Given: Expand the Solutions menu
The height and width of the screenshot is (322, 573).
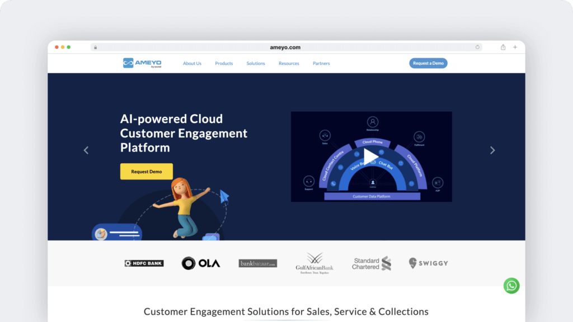Looking at the screenshot, I should [256, 64].
